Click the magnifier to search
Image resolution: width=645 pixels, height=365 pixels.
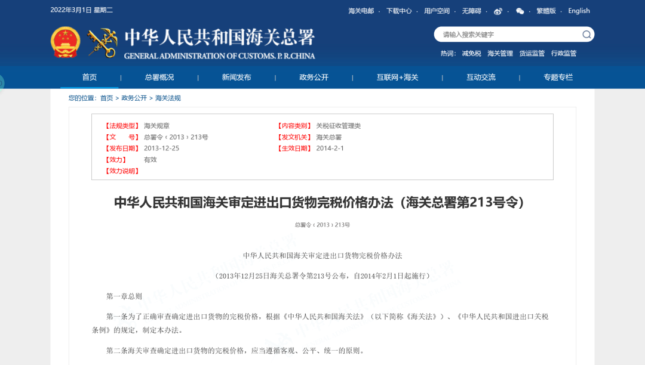[586, 34]
